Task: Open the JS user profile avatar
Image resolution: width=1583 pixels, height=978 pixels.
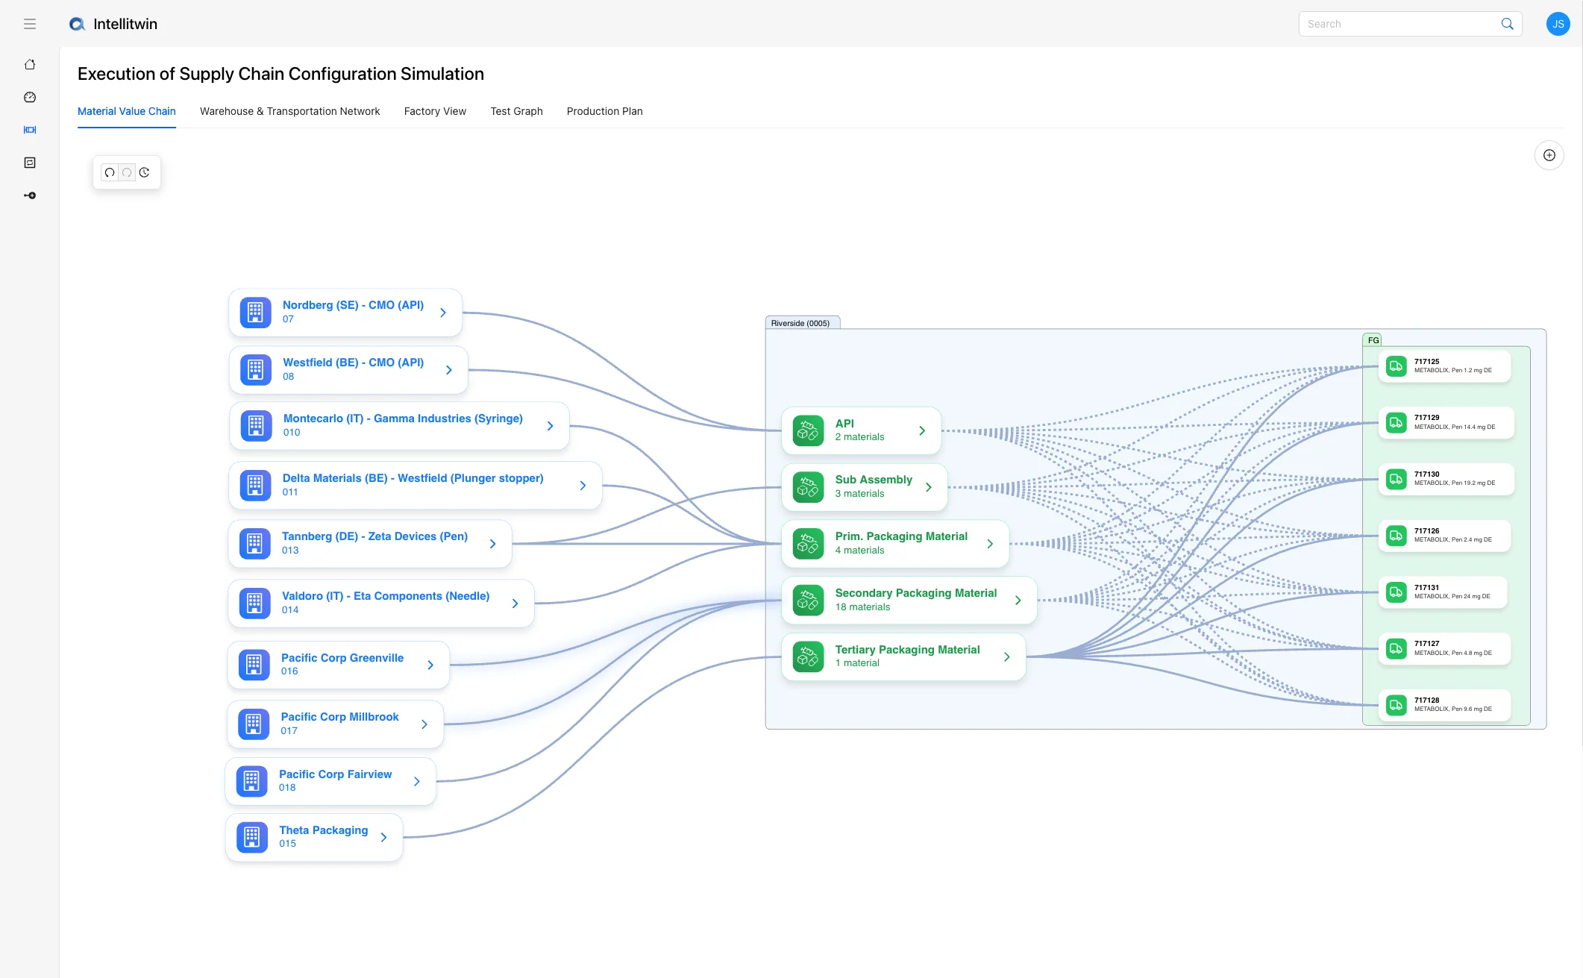Action: tap(1558, 24)
